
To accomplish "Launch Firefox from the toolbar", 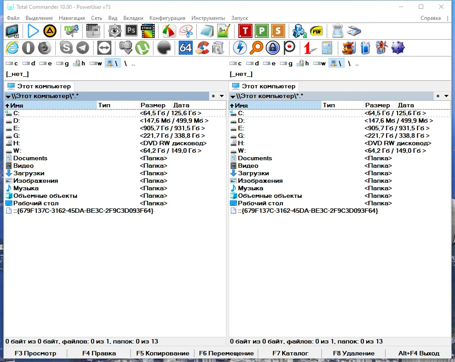I will pos(45,48).
